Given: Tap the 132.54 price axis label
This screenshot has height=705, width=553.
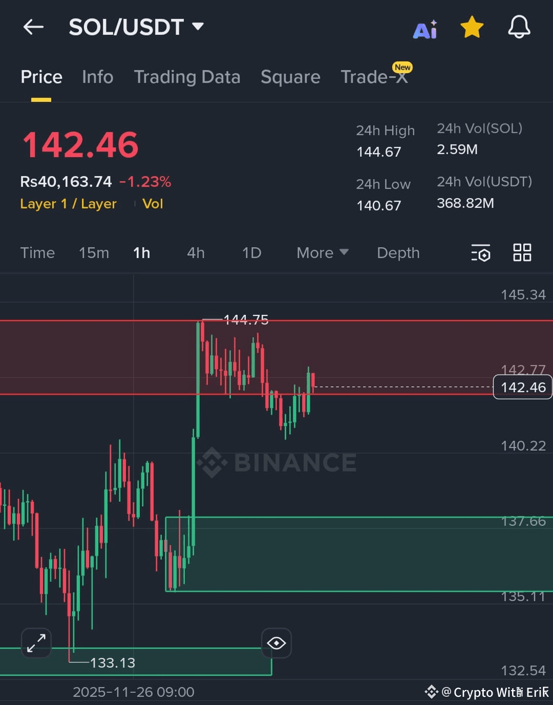Looking at the screenshot, I should click(x=523, y=671).
